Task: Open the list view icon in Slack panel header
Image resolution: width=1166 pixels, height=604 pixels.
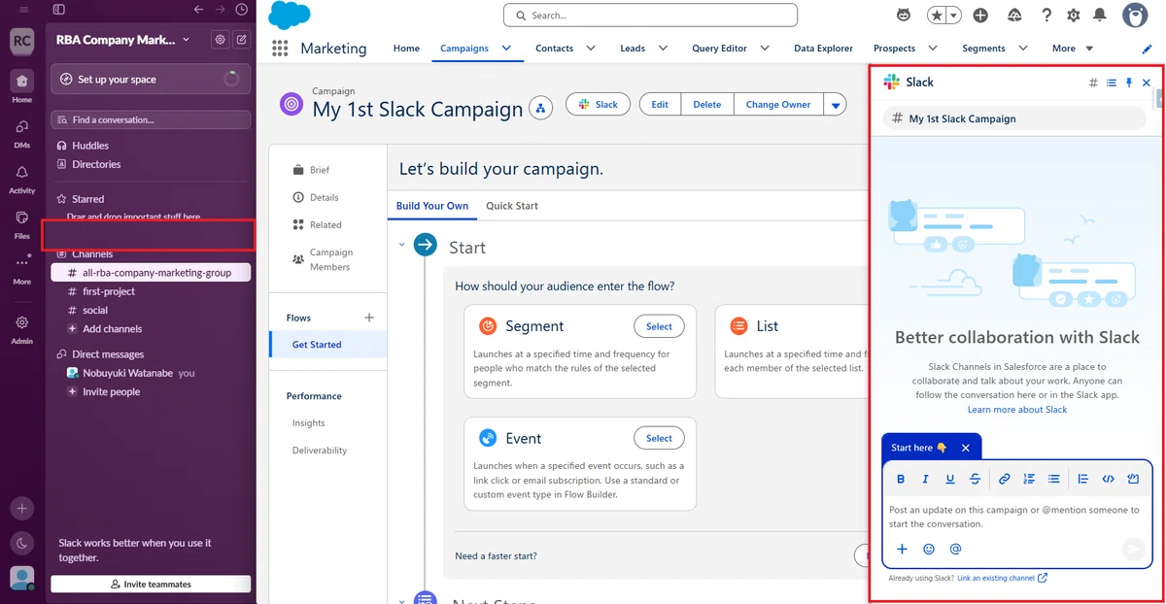Action: pos(1112,83)
